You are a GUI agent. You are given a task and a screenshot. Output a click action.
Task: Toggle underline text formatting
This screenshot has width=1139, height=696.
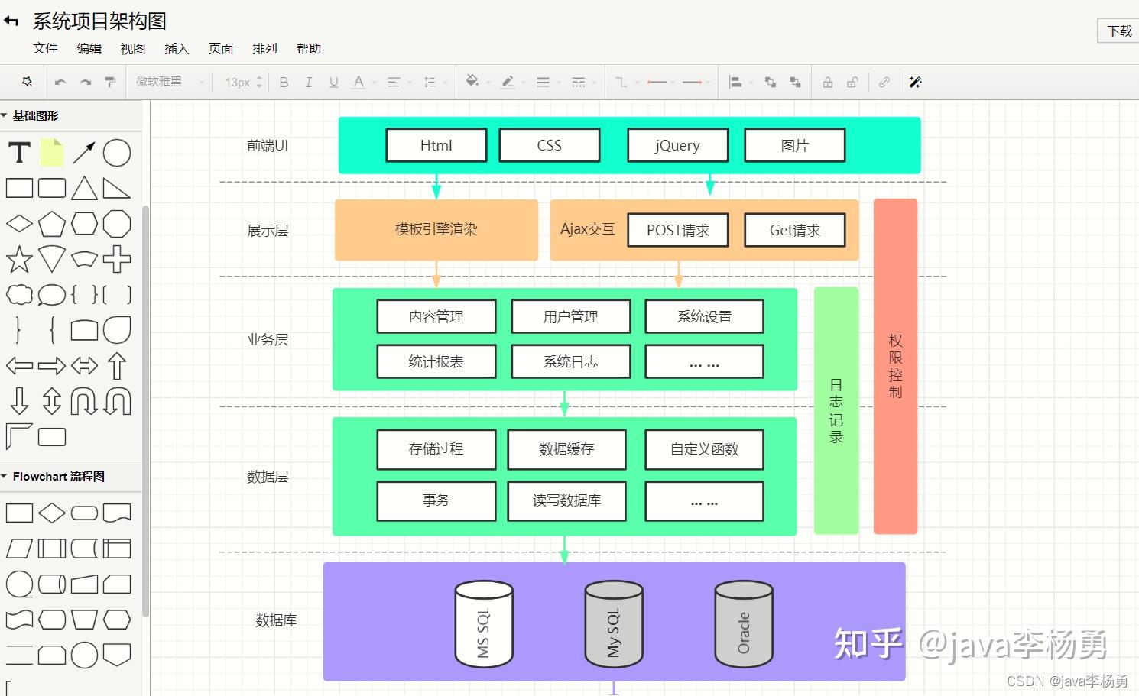(x=333, y=82)
